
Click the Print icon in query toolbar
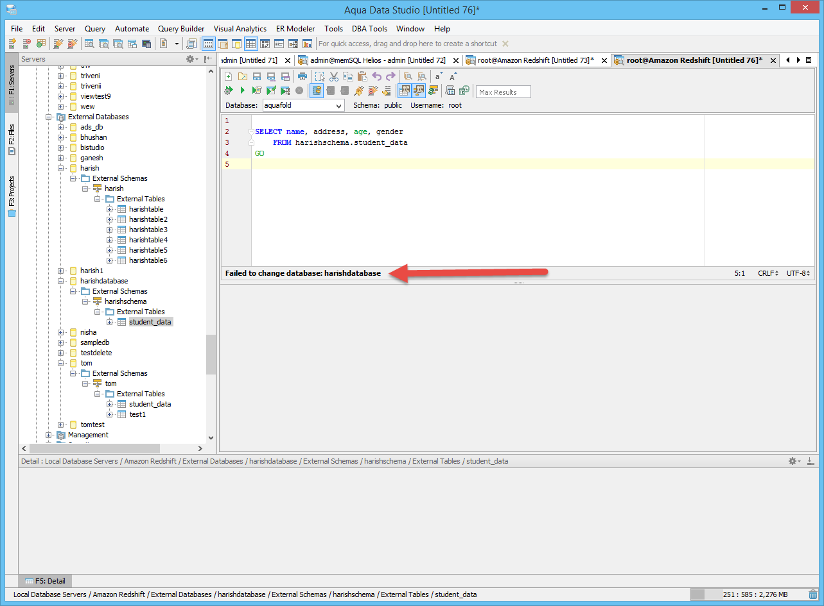coord(302,76)
